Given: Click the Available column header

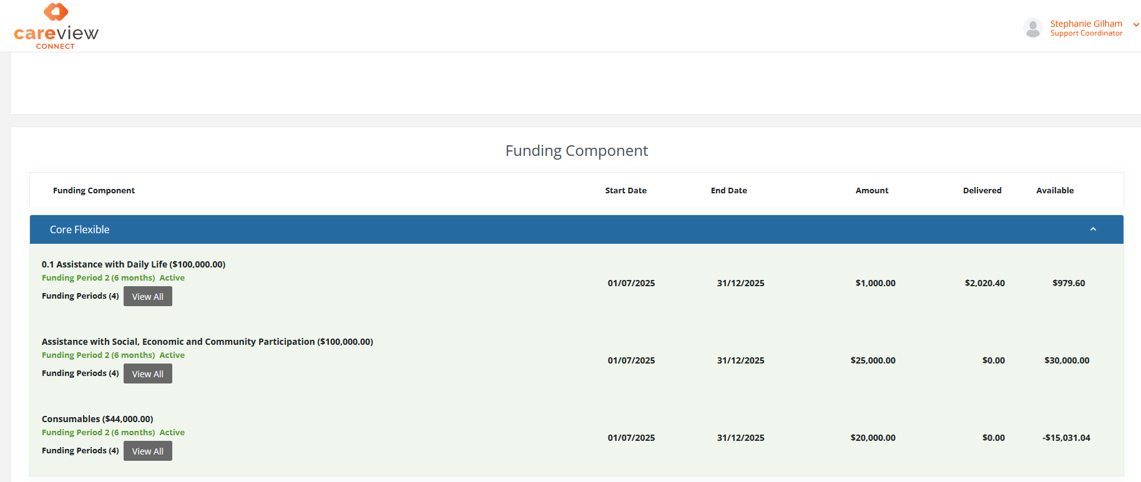Looking at the screenshot, I should coord(1055,190).
